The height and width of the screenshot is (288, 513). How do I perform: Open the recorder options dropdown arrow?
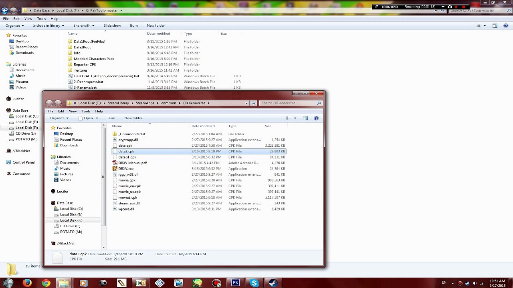[443, 7]
